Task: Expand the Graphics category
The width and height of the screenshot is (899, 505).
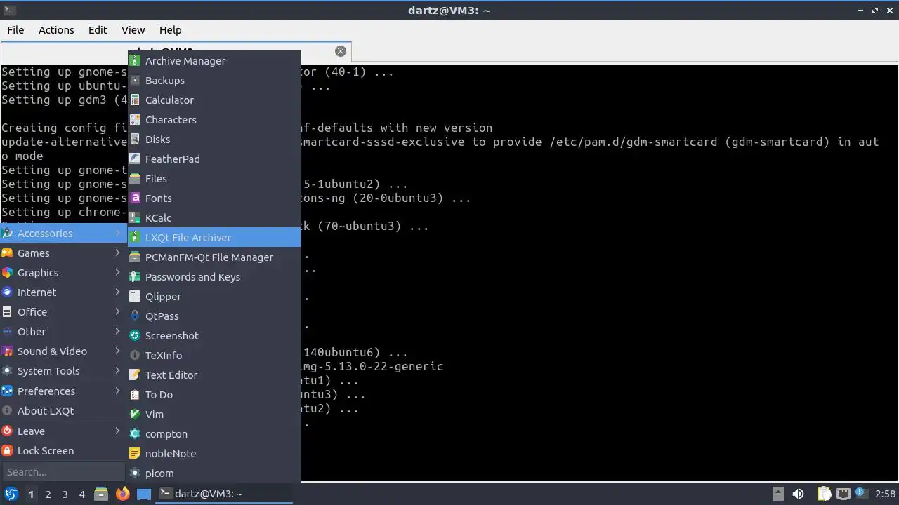Action: click(x=63, y=273)
